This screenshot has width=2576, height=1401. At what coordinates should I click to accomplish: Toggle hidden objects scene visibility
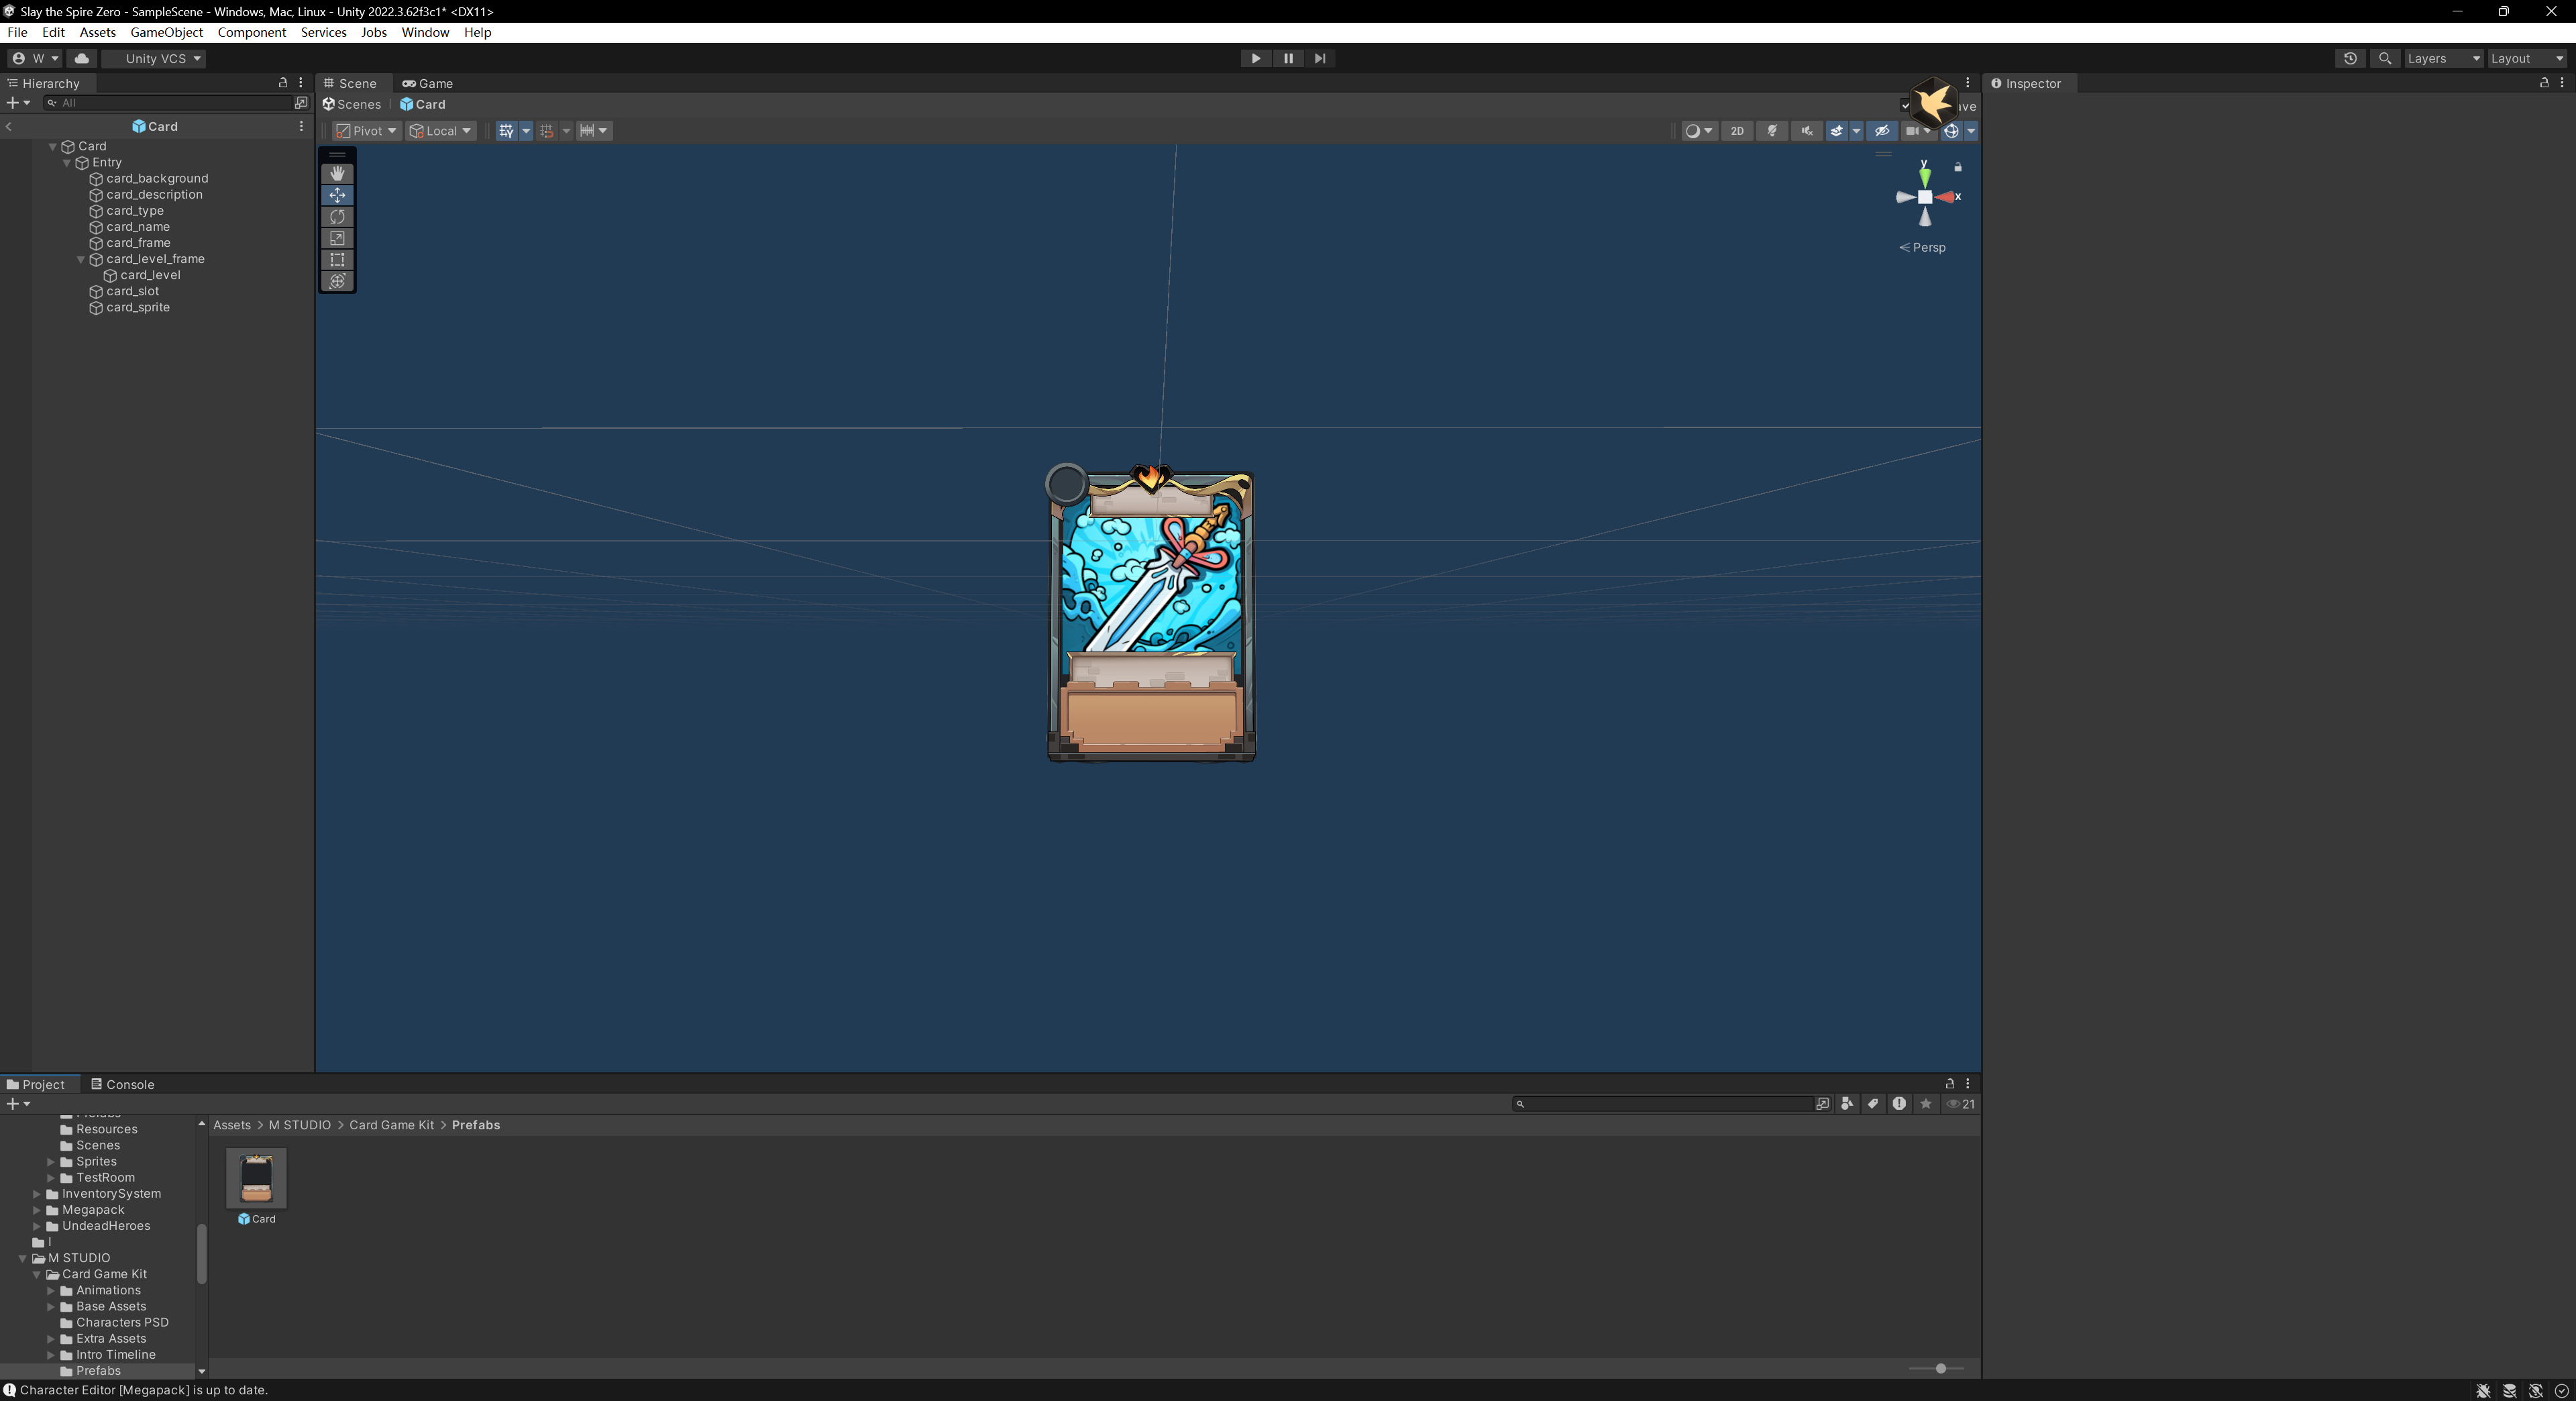[x=1881, y=131]
